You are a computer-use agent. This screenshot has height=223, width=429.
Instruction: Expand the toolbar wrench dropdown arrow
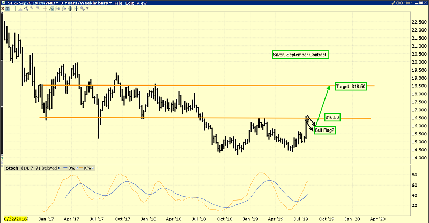pos(87,9)
